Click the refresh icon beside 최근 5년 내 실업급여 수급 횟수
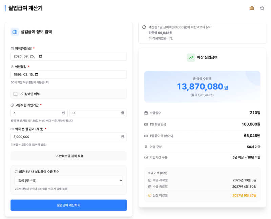 click(16, 172)
